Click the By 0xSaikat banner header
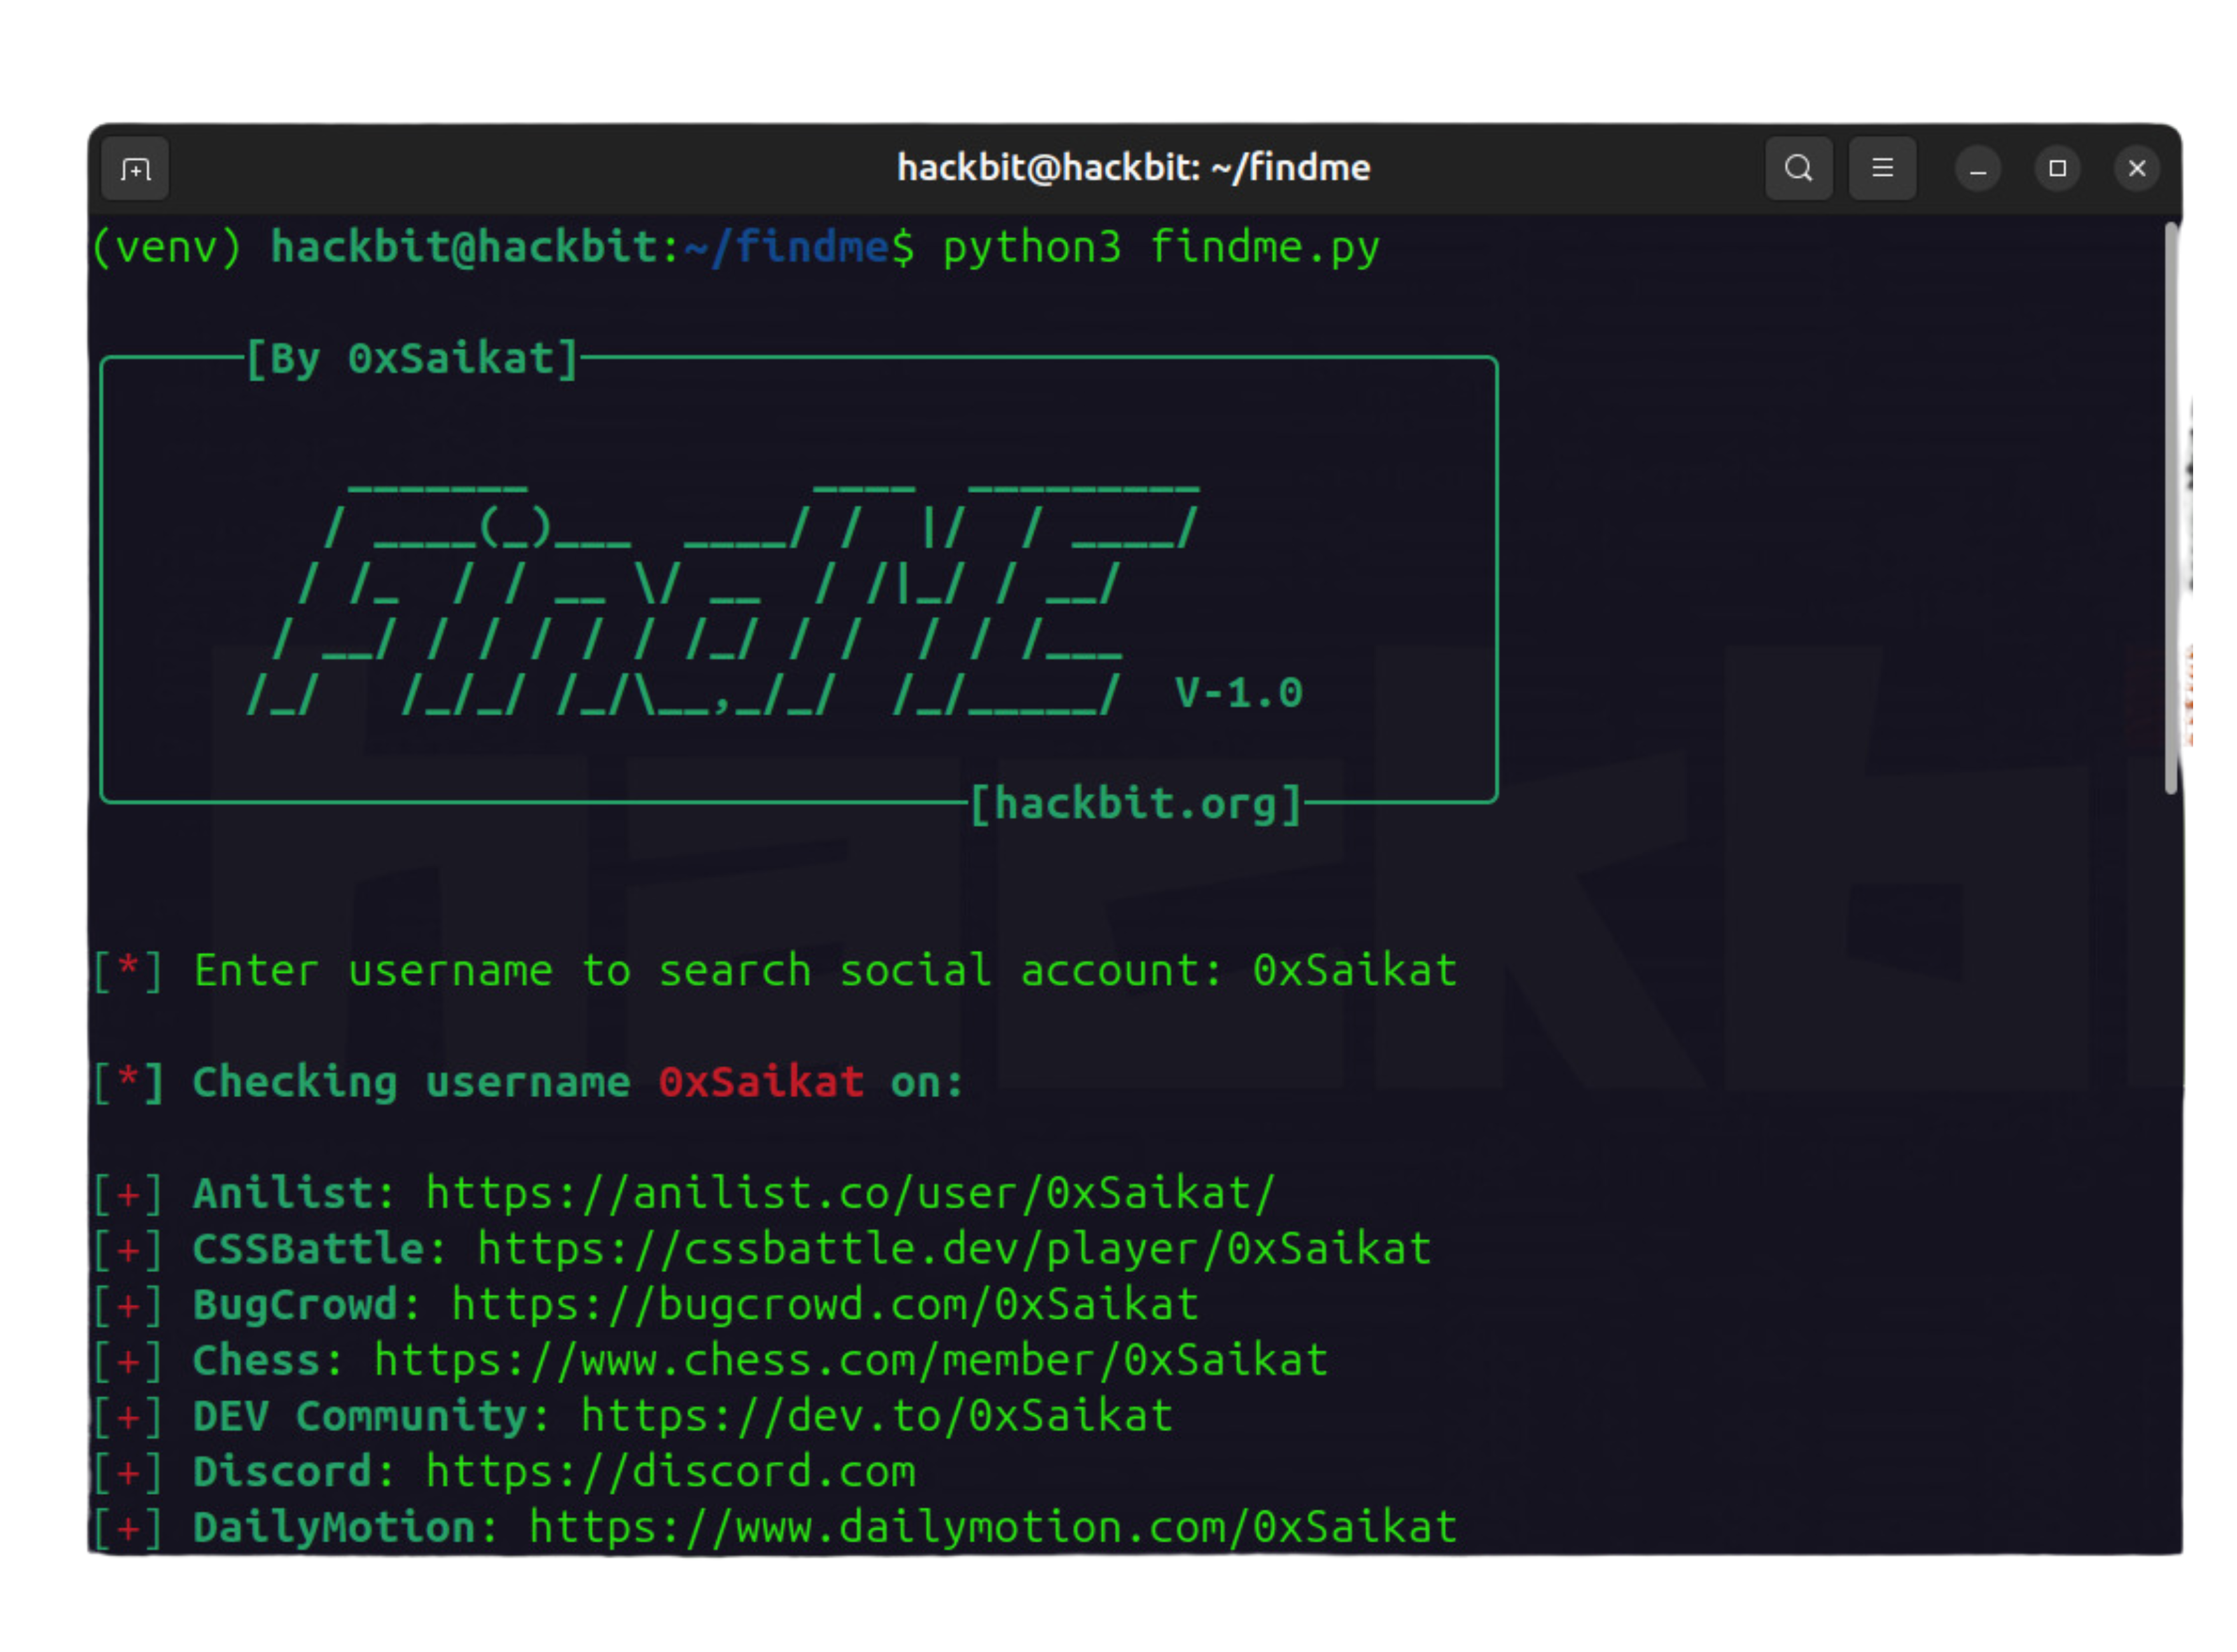2237x1652 pixels. [x=412, y=359]
